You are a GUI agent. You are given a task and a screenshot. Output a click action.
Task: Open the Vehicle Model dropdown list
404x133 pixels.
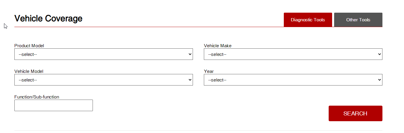pyautogui.click(x=104, y=80)
